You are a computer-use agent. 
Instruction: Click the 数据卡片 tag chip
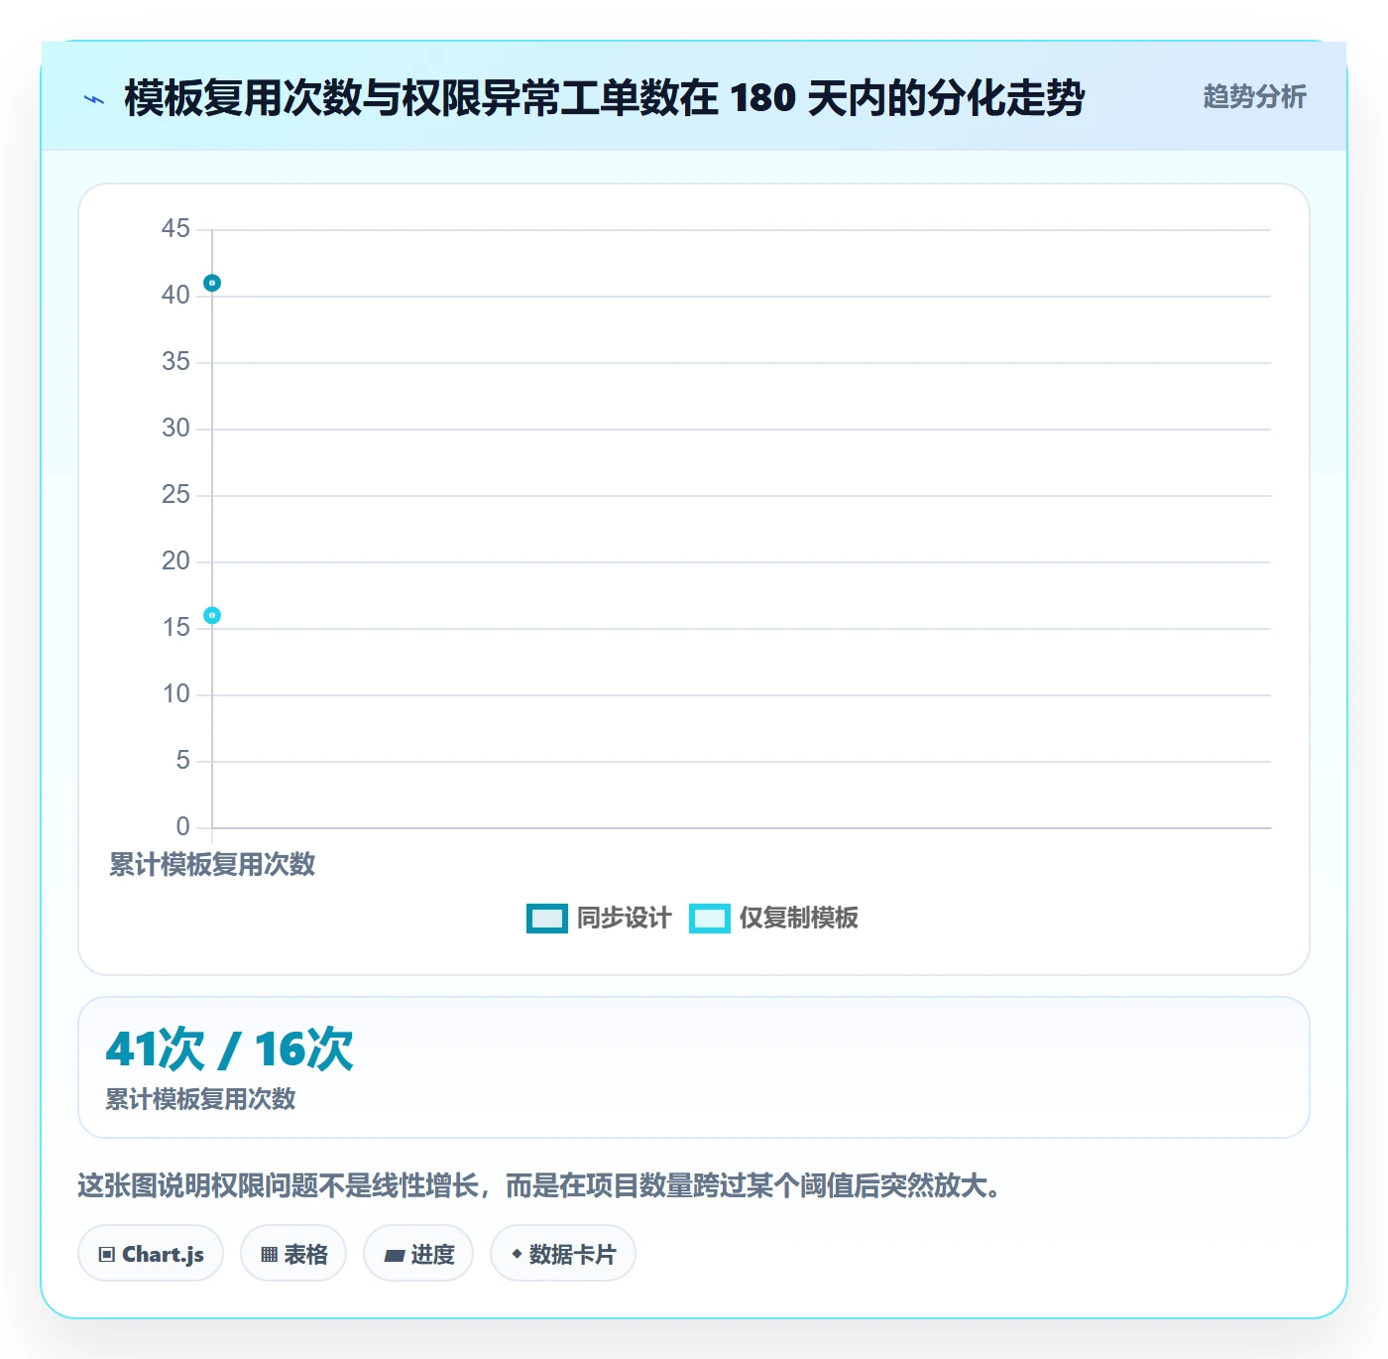point(563,1254)
